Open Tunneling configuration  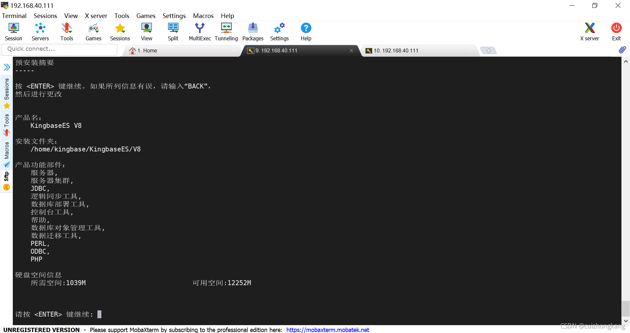point(226,32)
